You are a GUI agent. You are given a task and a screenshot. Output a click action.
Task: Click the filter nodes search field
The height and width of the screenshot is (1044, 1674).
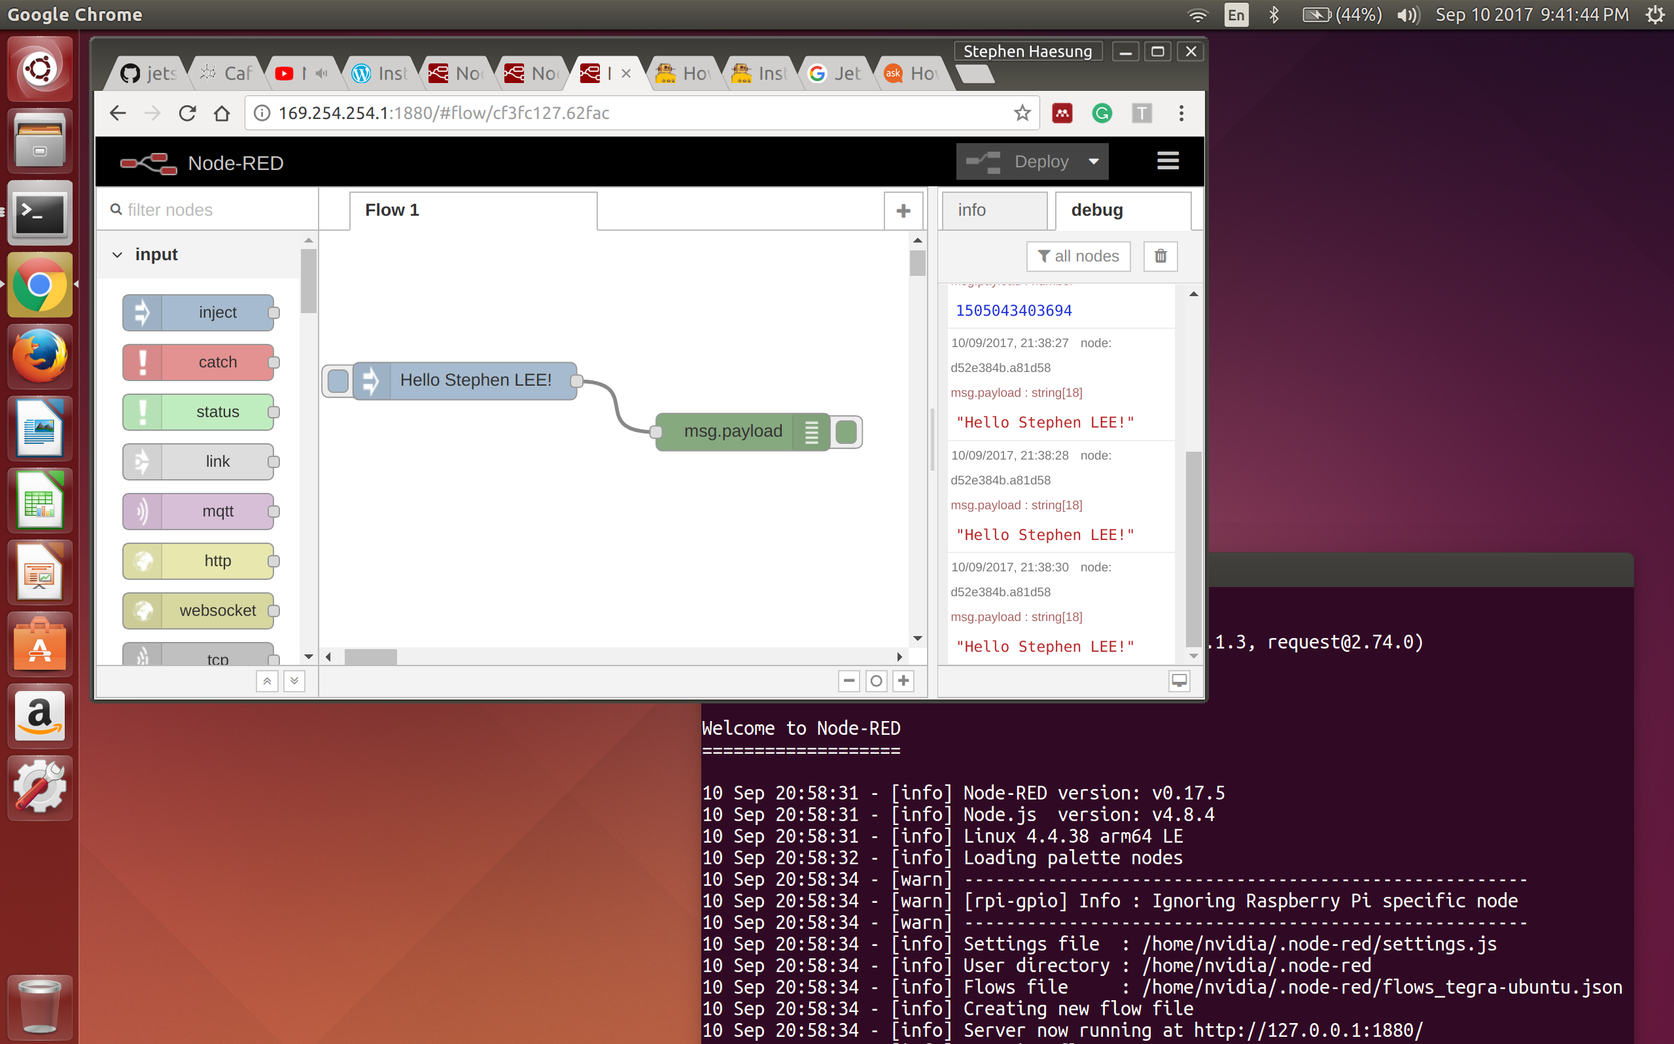pyautogui.click(x=207, y=210)
